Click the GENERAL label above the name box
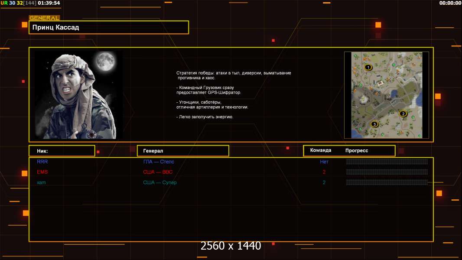 44,18
